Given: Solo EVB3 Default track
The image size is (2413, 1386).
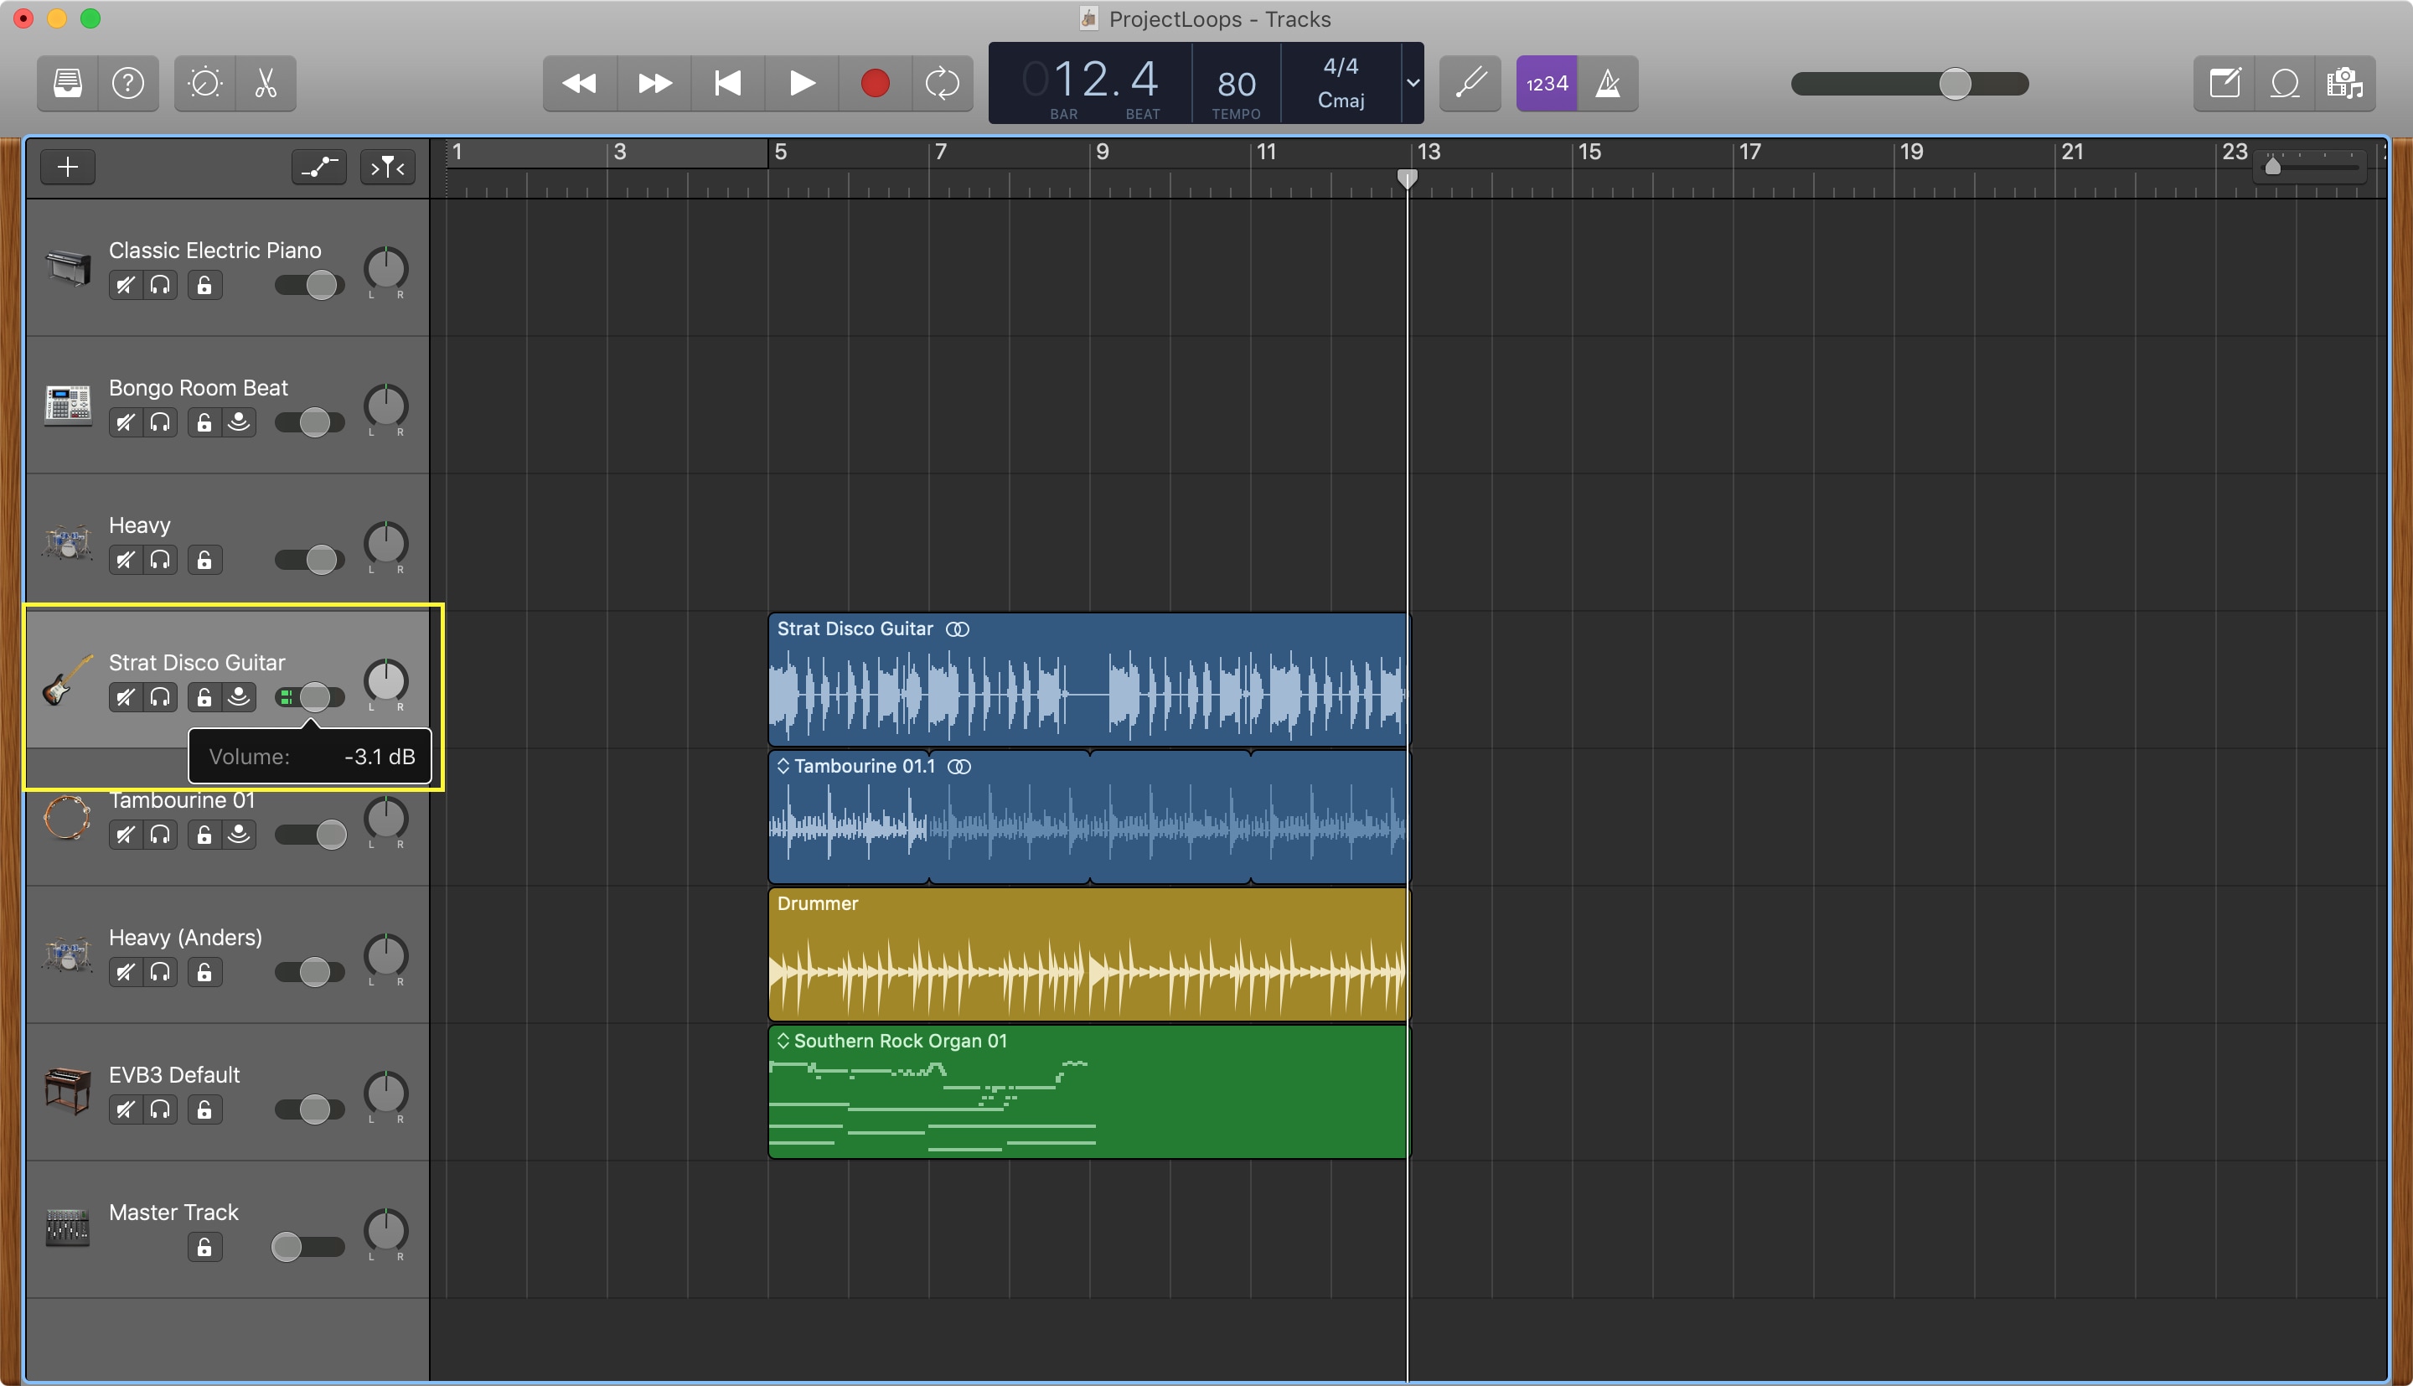Looking at the screenshot, I should tap(160, 1109).
